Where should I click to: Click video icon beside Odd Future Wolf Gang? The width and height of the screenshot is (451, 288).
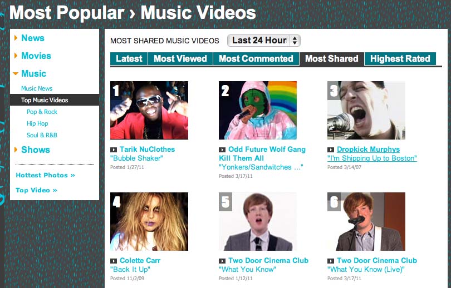click(x=222, y=150)
